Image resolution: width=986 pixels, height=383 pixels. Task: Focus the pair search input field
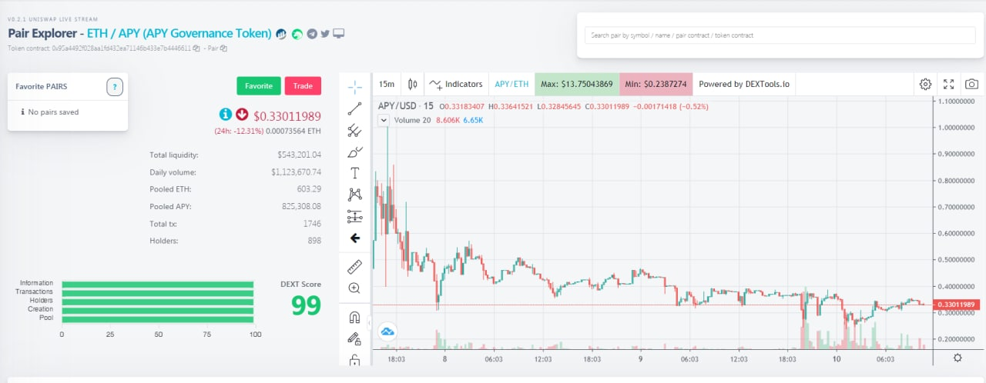coord(780,35)
